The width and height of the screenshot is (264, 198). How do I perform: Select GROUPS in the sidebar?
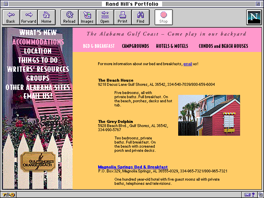pyautogui.click(x=38, y=78)
